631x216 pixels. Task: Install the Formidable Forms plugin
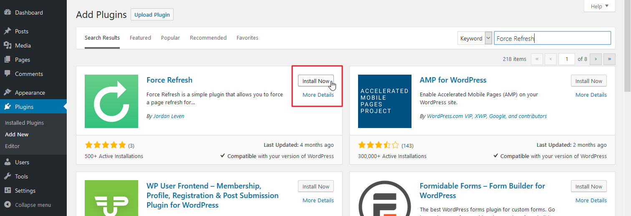pyautogui.click(x=589, y=186)
